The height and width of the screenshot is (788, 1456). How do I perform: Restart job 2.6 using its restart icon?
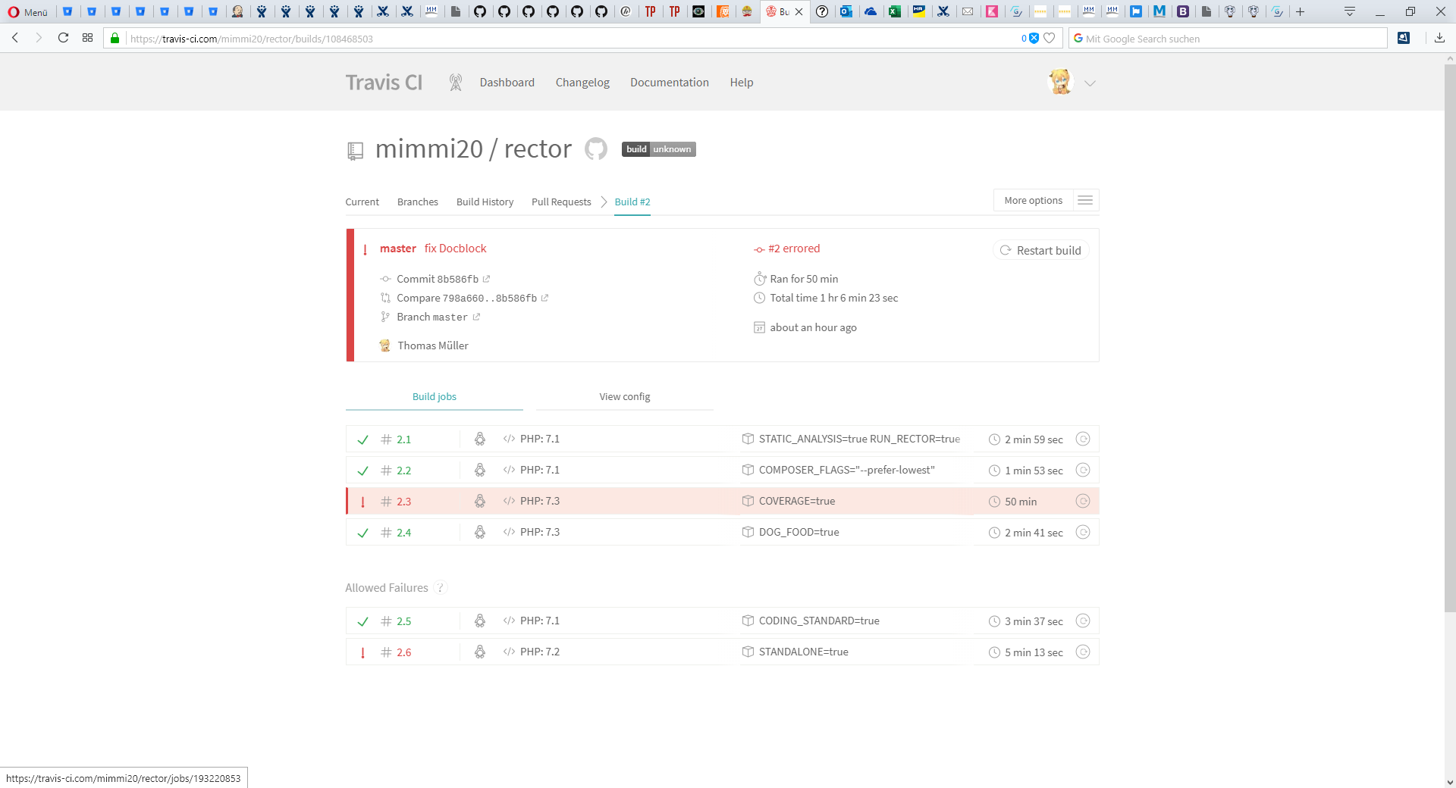(x=1083, y=652)
